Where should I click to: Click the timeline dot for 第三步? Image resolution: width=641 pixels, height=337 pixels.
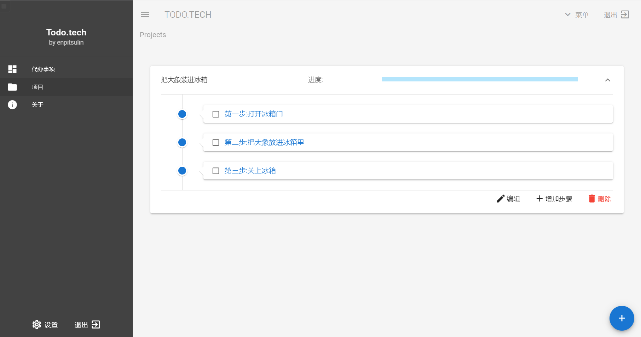[x=182, y=171]
